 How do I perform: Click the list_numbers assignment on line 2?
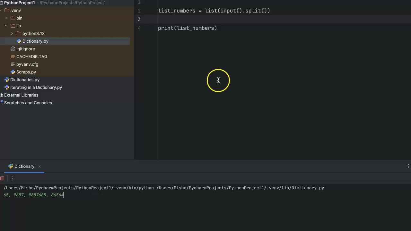[214, 11]
